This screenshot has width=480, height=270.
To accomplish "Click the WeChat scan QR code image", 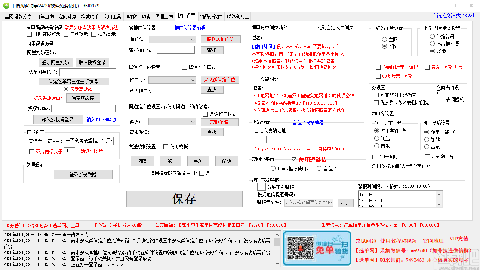I will [x=317, y=248].
